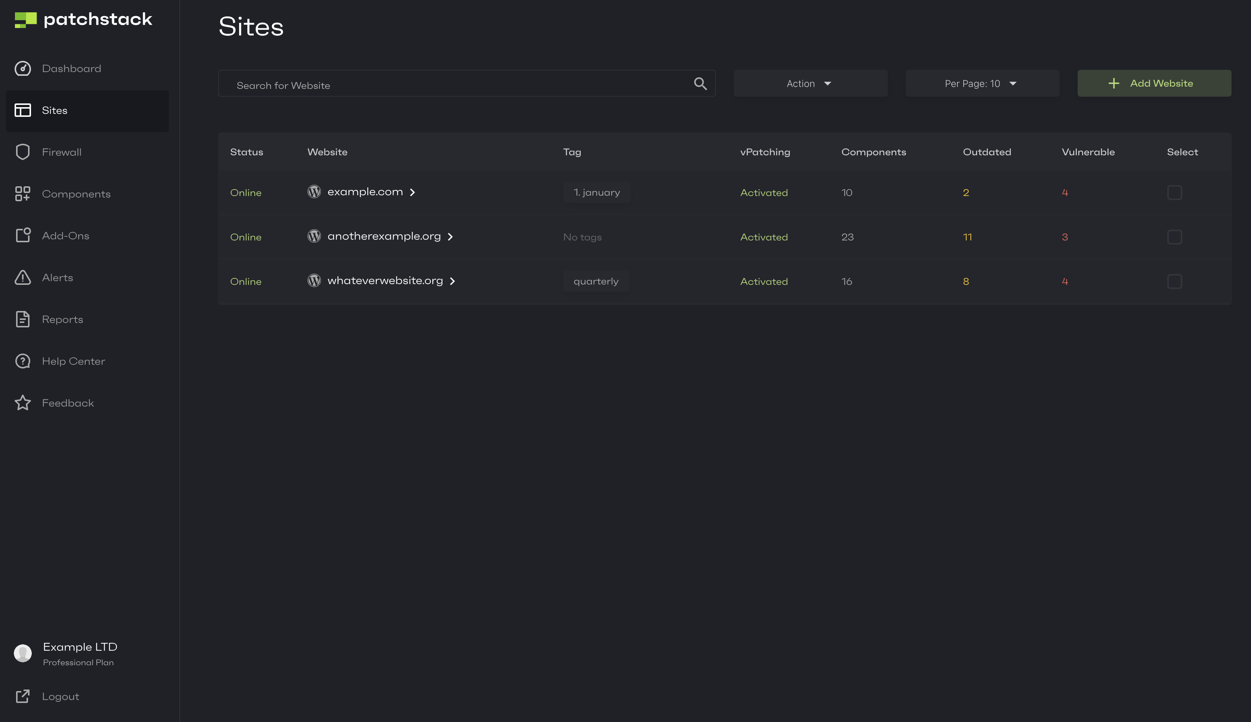
Task: Select Sites in the sidebar
Action: click(x=55, y=111)
